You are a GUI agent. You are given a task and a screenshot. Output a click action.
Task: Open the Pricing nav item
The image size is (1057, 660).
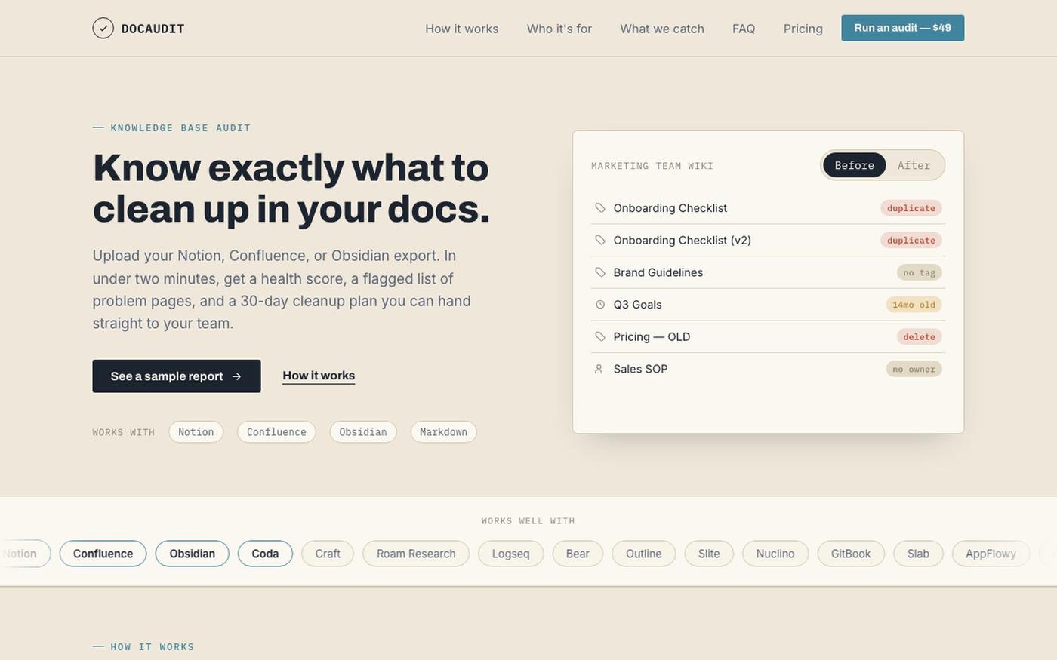pos(803,29)
